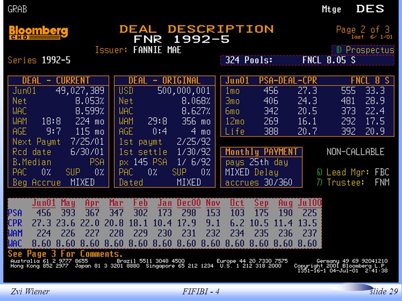
Task: Click the Oct column header
Action: point(237,203)
